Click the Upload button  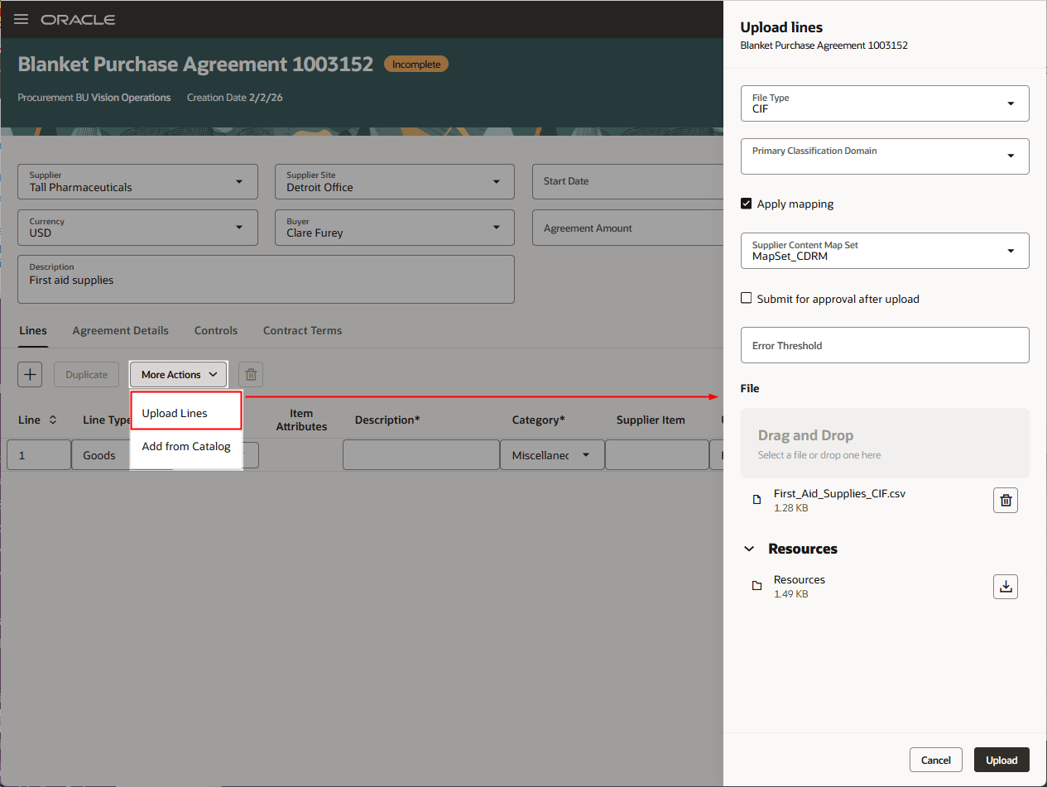pos(1001,760)
